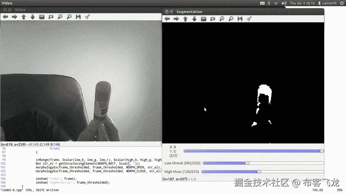346x194 pixels.
Task: Click the bottle in the Video feed
Action: (x=103, y=101)
